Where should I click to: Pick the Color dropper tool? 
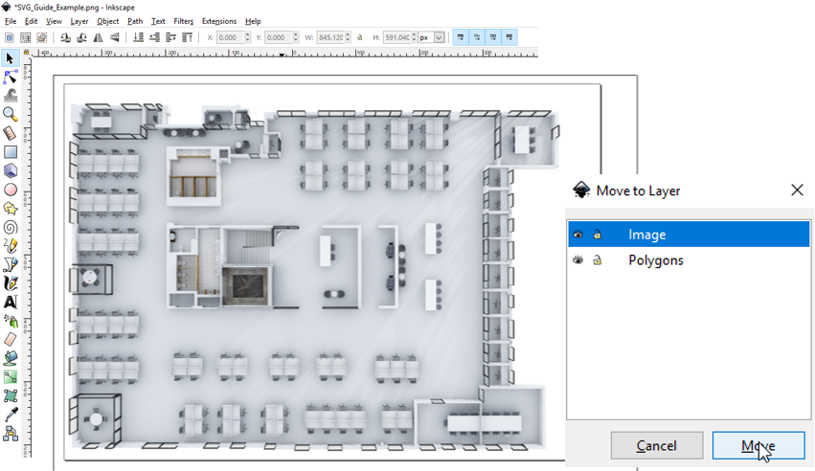(x=11, y=414)
